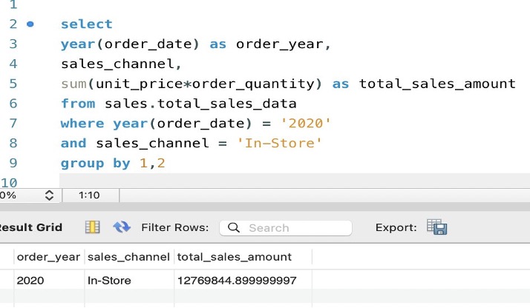Image resolution: width=530 pixels, height=308 pixels.
Task: Click the sales_channel column header
Action: click(x=128, y=257)
